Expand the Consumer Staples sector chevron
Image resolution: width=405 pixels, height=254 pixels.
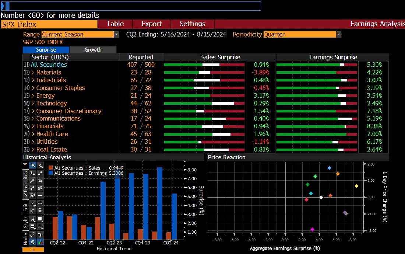click(33, 88)
